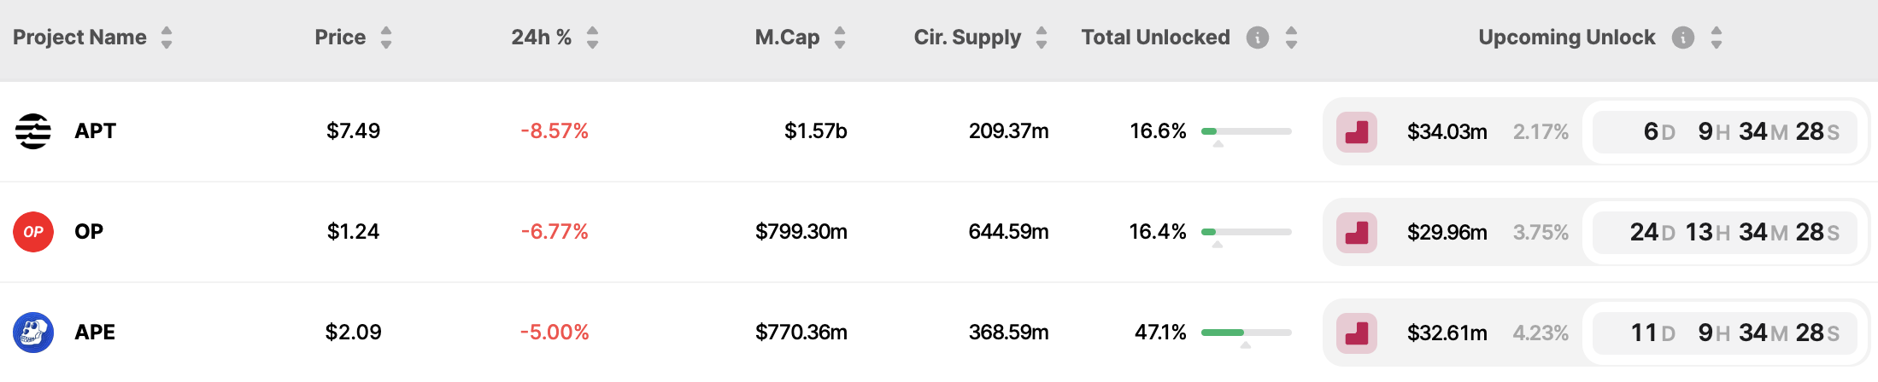The image size is (1878, 382).
Task: Click the APT token logo icon
Action: click(x=33, y=131)
